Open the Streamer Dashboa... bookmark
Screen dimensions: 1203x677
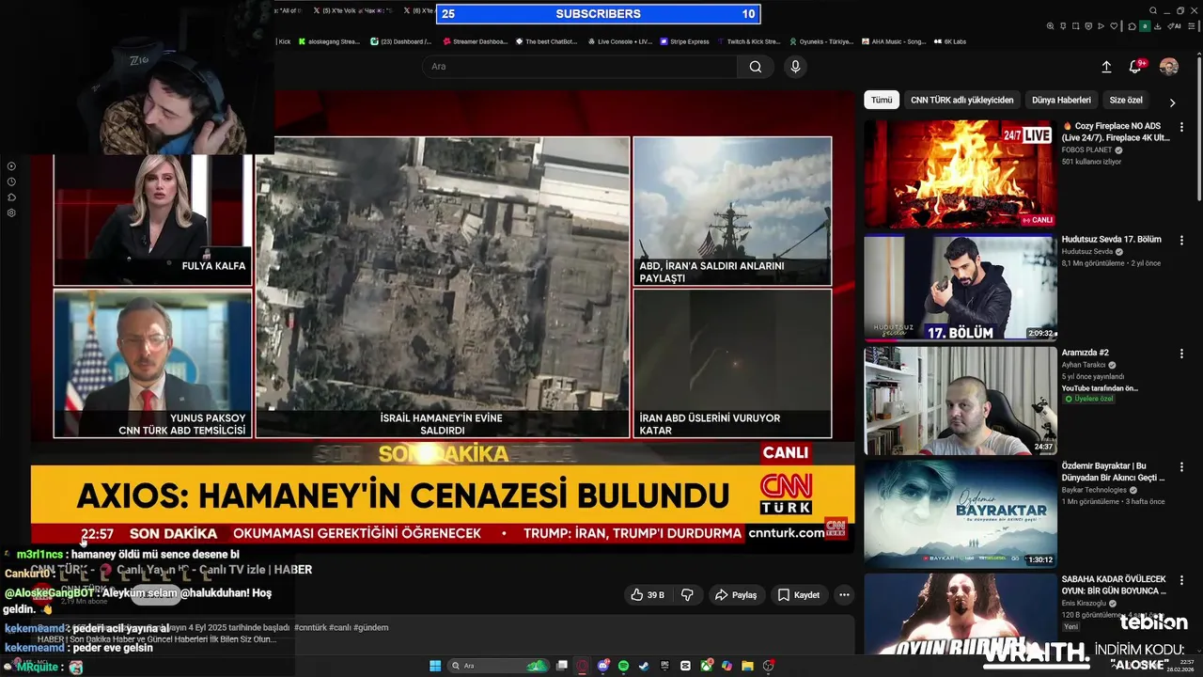[x=476, y=41]
